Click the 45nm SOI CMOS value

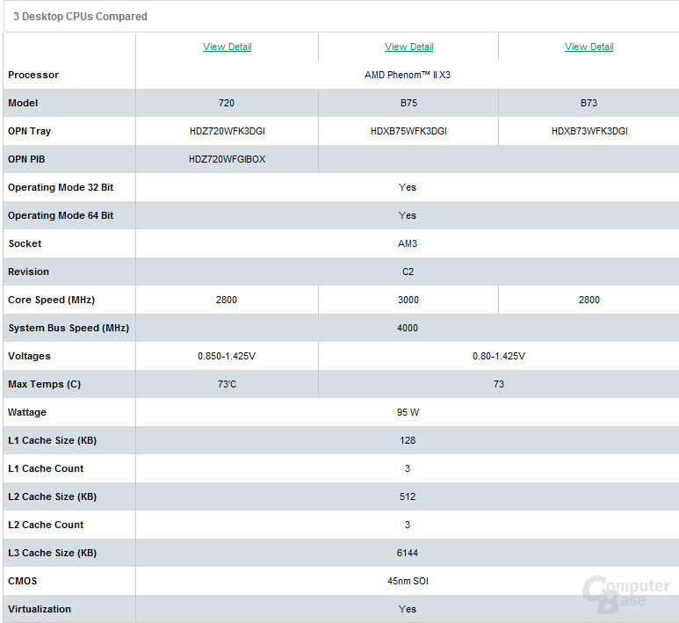[x=408, y=581]
